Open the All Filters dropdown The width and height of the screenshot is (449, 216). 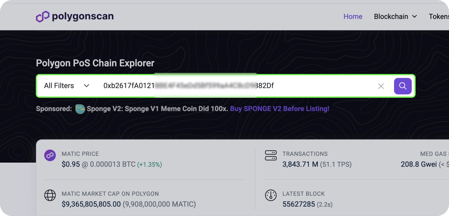coord(67,86)
